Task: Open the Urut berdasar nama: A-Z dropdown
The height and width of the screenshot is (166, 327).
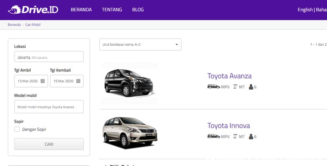Action: click(x=140, y=44)
